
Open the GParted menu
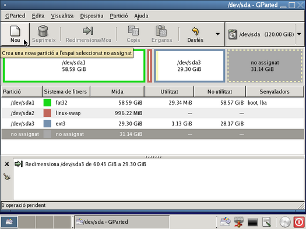point(15,16)
